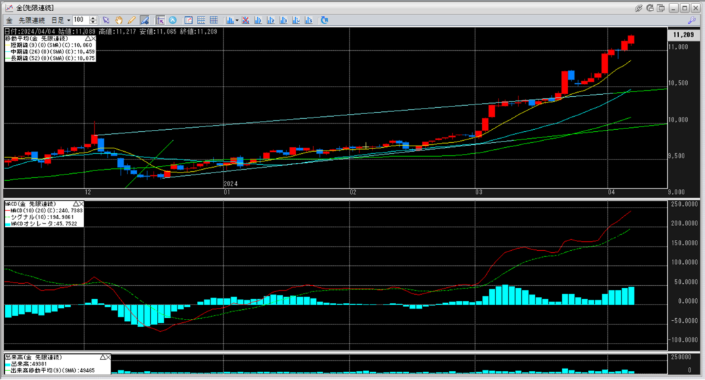Screen dimensions: 705x380
Task: Select the pencil drawing tool
Action: point(131,20)
